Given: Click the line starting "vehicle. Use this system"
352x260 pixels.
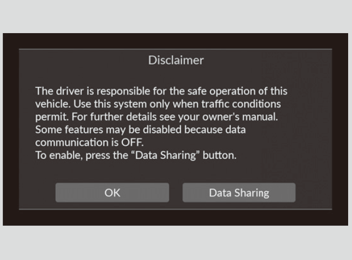Looking at the screenshot, I should click(158, 104).
